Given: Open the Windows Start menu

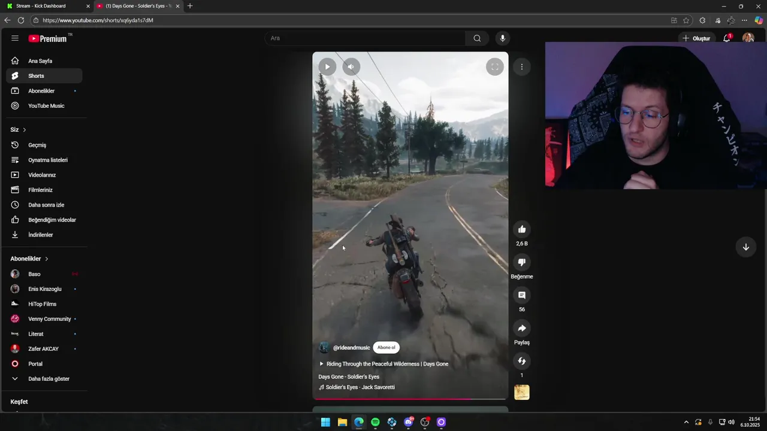Looking at the screenshot, I should 325,422.
